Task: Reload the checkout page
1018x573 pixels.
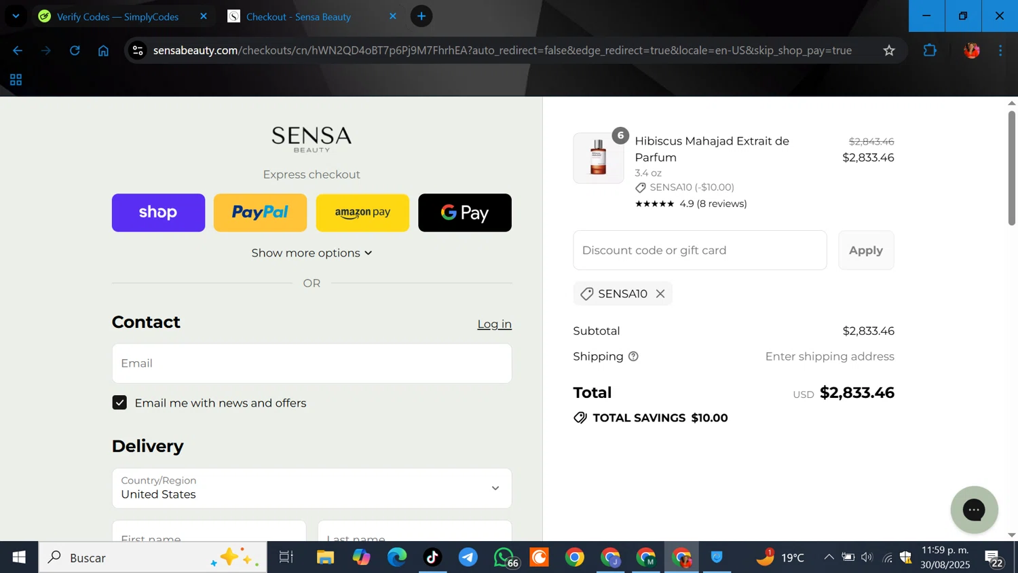Action: click(75, 50)
